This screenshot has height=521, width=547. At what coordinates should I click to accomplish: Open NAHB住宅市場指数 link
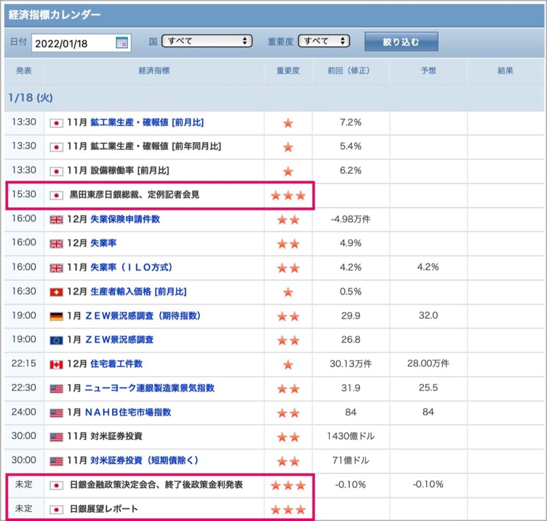pos(128,412)
